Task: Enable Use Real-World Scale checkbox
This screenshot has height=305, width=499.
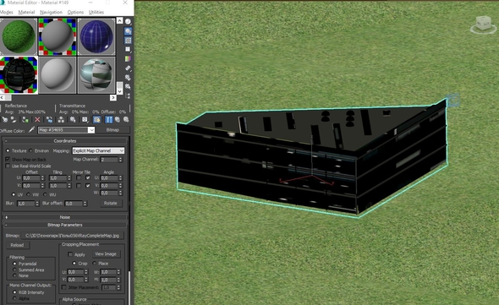Action: click(x=8, y=166)
